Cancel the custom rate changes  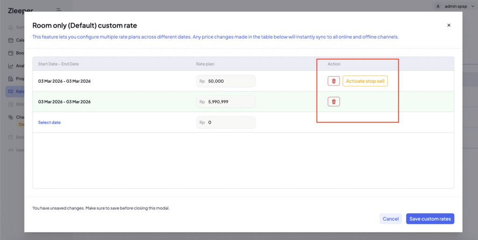click(x=390, y=219)
